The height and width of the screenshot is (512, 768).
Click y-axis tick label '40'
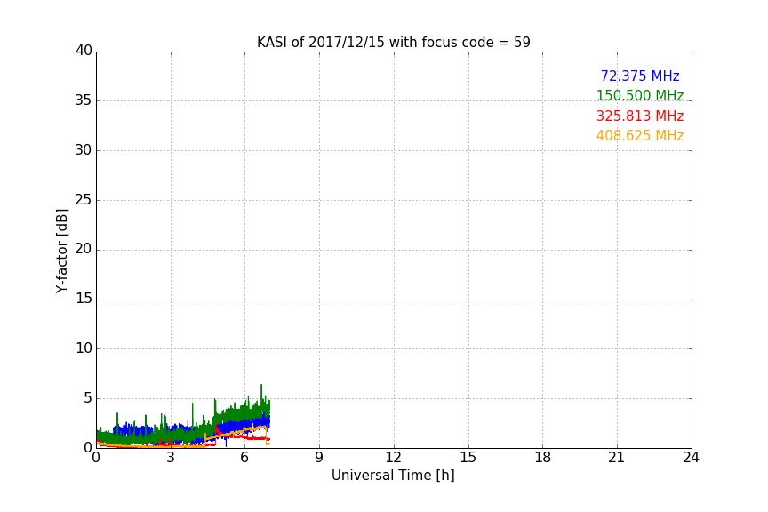coord(84,51)
